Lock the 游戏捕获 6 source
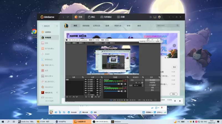222x124 pixels. click(100, 80)
